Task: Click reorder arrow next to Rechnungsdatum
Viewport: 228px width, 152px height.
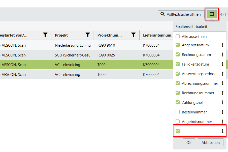Action: 222,55
